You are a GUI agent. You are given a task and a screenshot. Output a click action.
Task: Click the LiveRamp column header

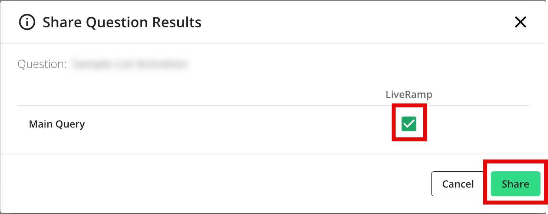point(409,95)
